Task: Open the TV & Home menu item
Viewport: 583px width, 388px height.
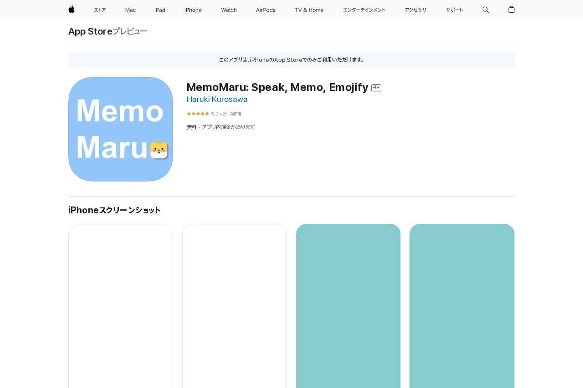Action: pyautogui.click(x=309, y=10)
